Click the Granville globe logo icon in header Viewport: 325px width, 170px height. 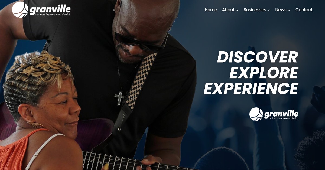[x=20, y=10]
